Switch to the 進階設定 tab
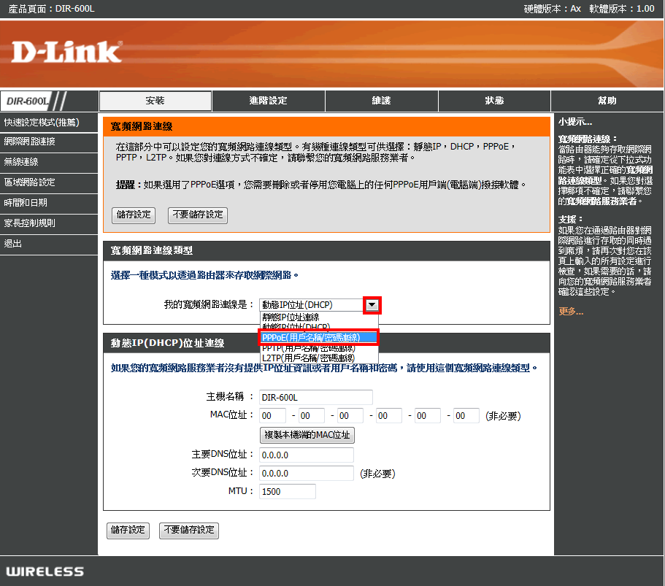The image size is (665, 586). tap(269, 101)
